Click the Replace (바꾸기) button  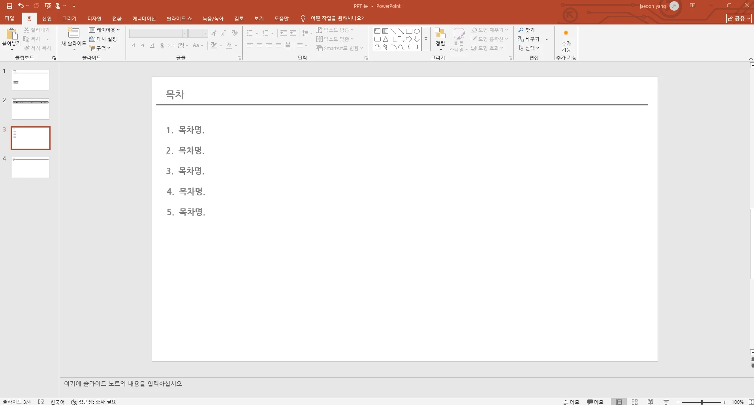coord(529,39)
